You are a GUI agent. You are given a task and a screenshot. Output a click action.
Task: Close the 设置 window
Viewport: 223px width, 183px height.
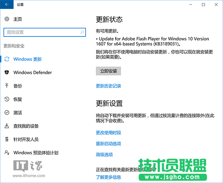pyautogui.click(x=216, y=4)
